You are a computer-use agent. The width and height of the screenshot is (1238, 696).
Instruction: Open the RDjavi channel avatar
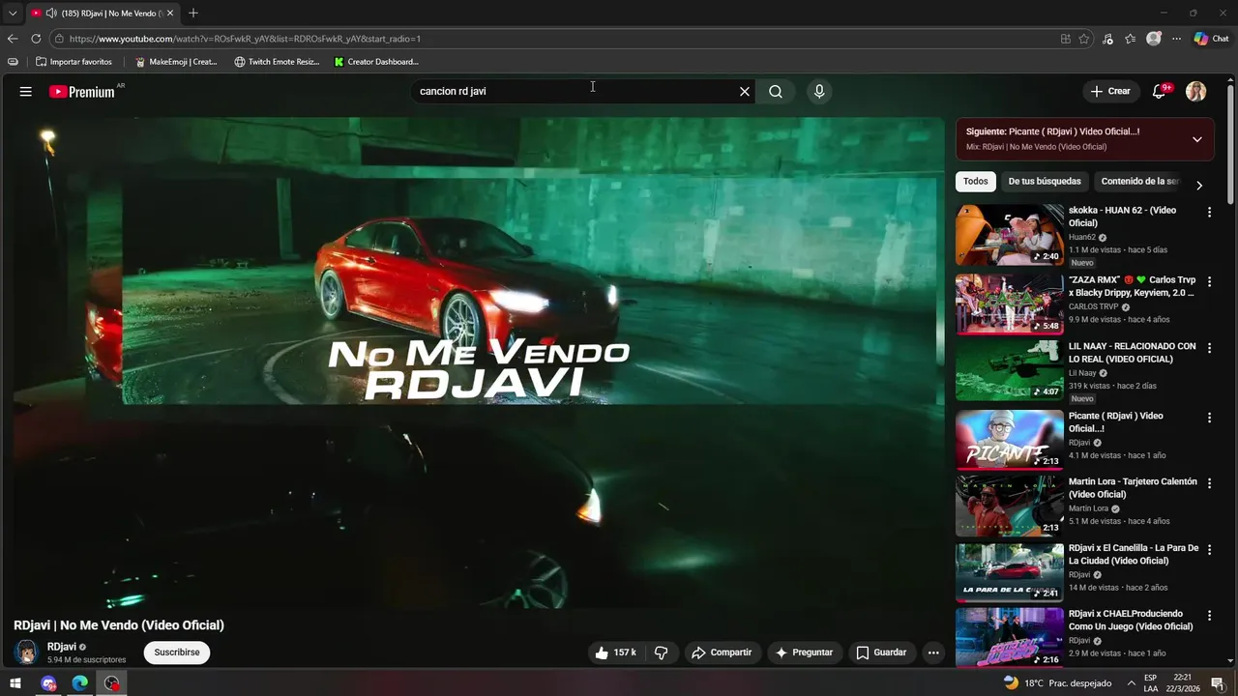pyautogui.click(x=26, y=652)
